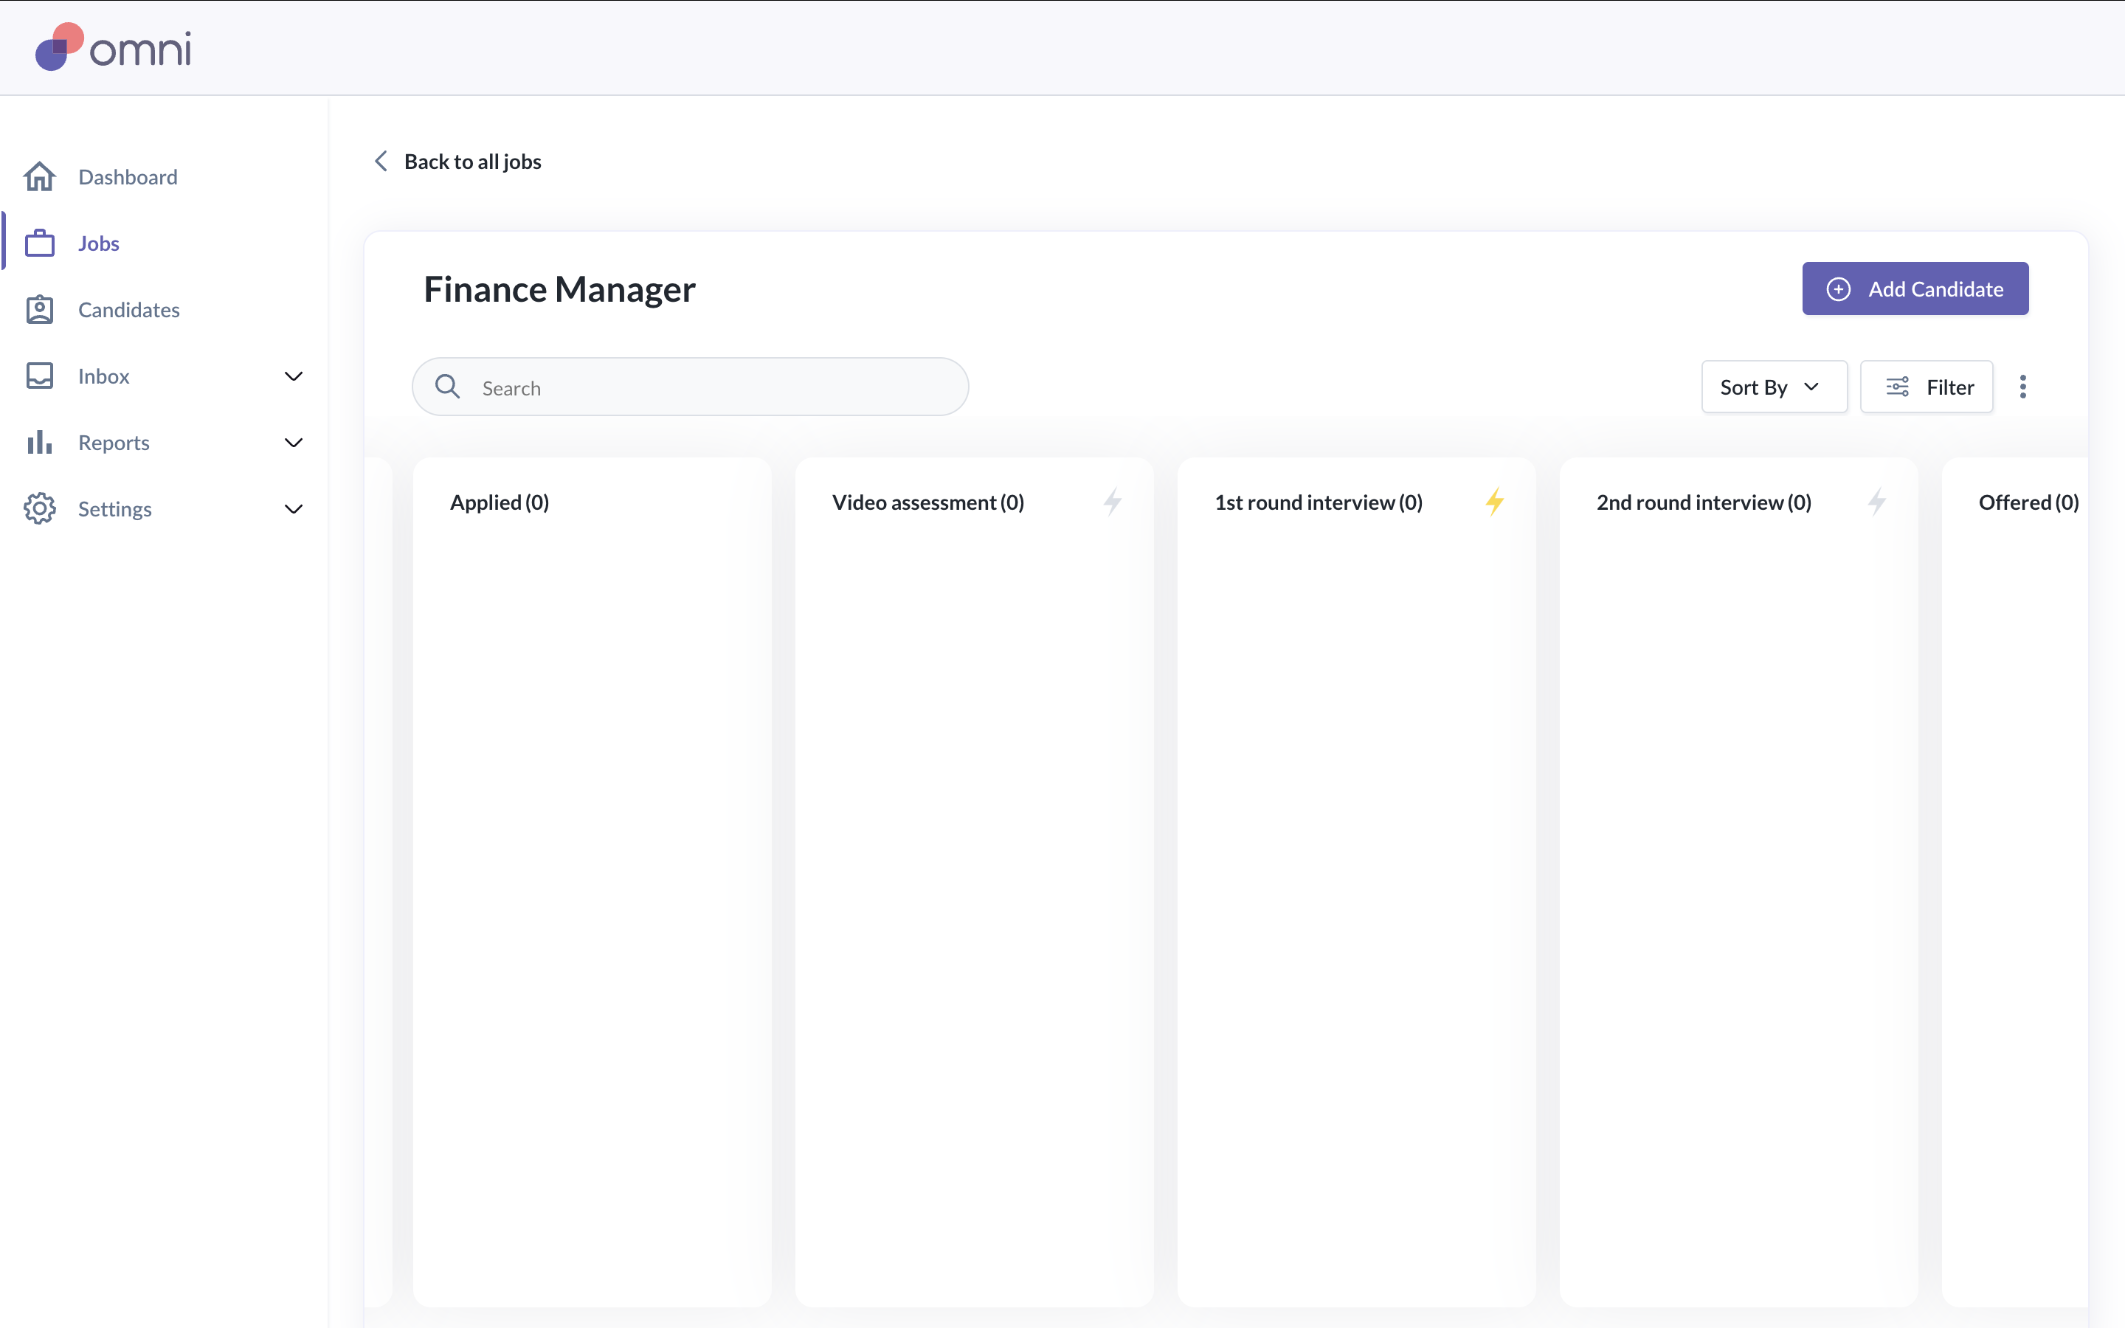This screenshot has height=1328, width=2125.
Task: Click the Settings gear icon
Action: 40,508
